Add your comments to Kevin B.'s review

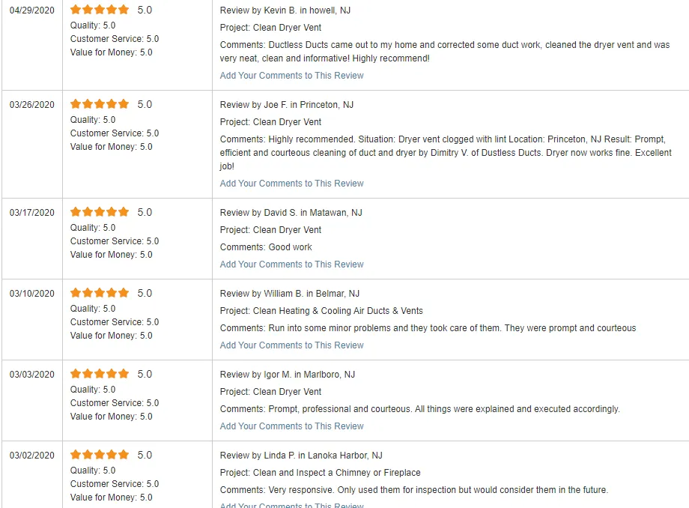(x=291, y=76)
